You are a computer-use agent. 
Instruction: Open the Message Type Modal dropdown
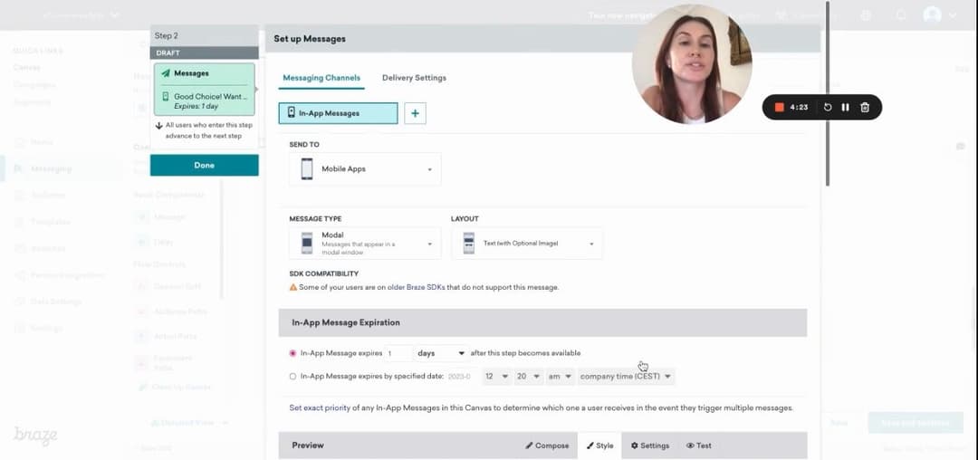coord(365,243)
